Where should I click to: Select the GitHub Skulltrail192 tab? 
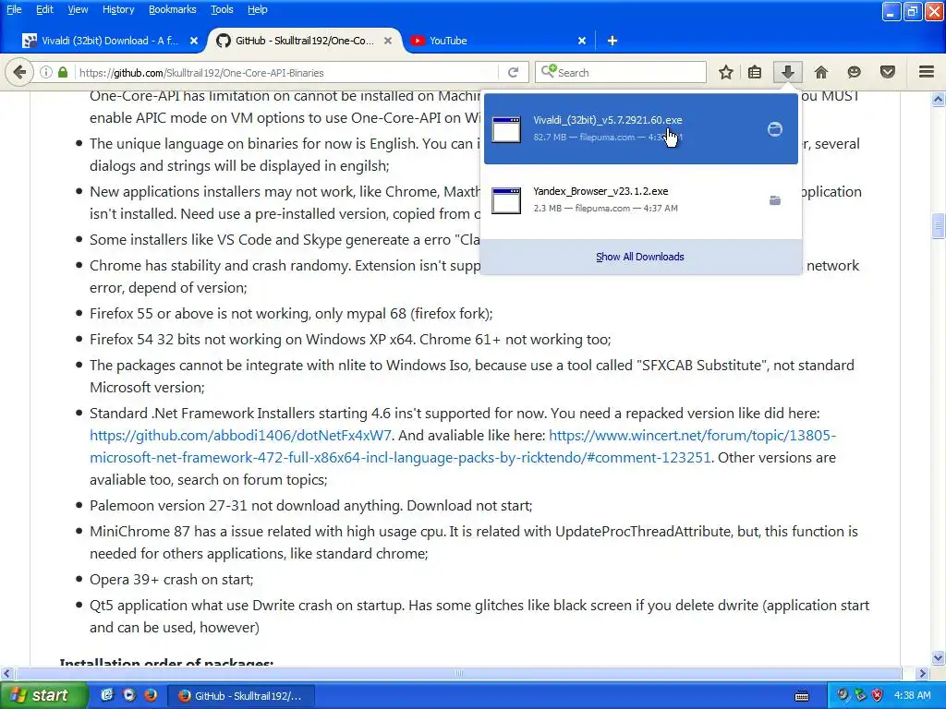305,41
